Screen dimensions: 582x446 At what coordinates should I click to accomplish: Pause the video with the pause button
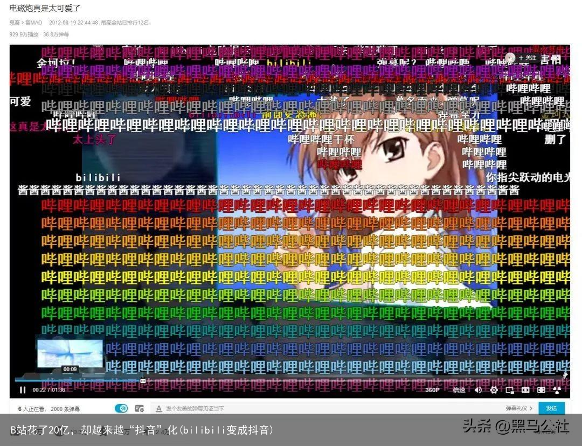(23, 390)
